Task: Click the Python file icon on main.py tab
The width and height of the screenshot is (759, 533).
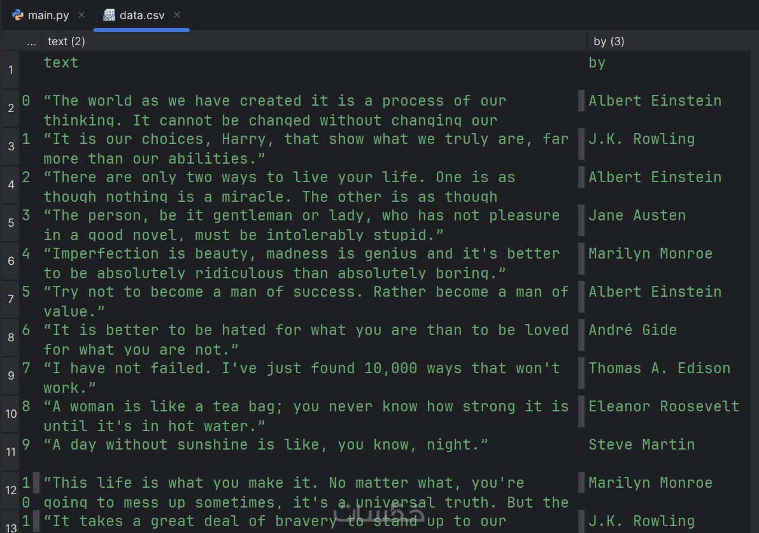Action: tap(18, 15)
